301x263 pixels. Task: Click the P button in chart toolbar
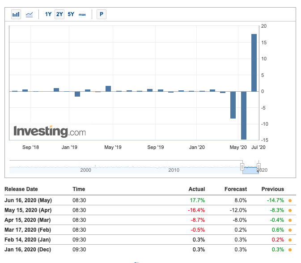pos(102,14)
